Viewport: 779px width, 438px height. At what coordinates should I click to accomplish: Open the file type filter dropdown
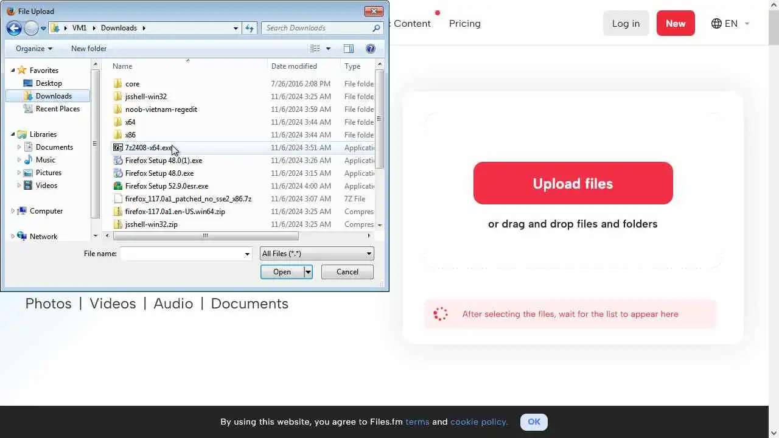point(316,254)
